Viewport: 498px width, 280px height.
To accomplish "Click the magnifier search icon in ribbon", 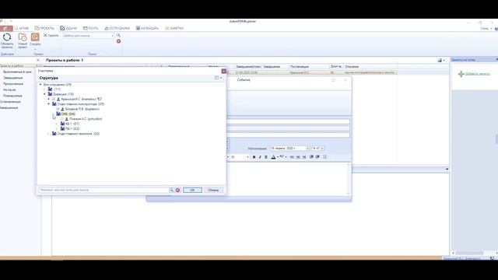I will [118, 35].
